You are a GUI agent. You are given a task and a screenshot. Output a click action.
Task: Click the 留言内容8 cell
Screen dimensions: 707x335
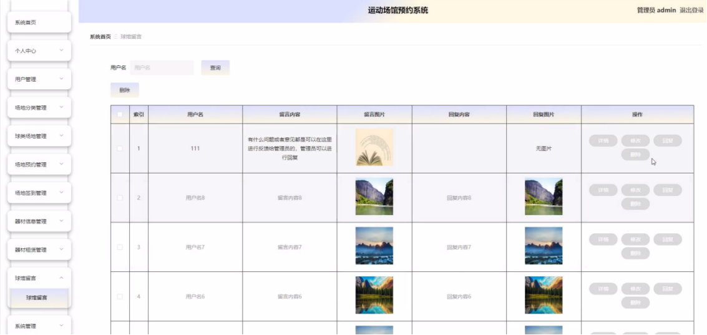point(290,198)
